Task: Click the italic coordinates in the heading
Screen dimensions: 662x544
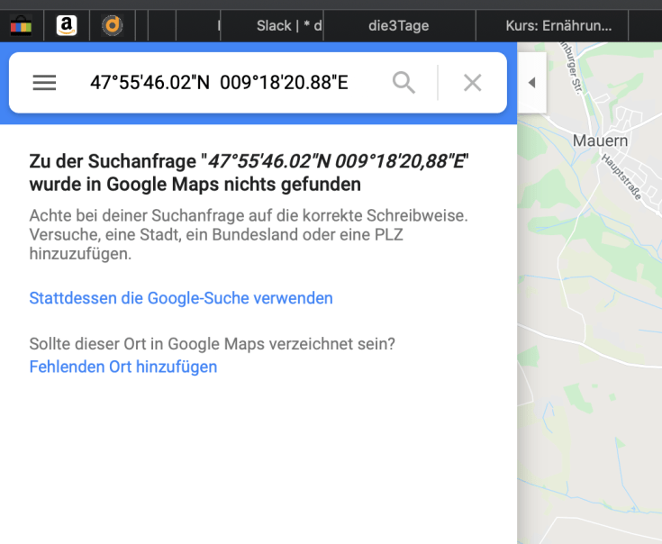Action: [338, 162]
